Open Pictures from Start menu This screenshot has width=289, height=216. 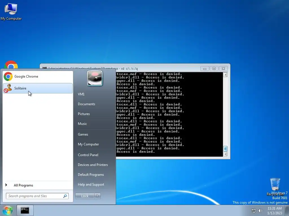pyautogui.click(x=84, y=114)
